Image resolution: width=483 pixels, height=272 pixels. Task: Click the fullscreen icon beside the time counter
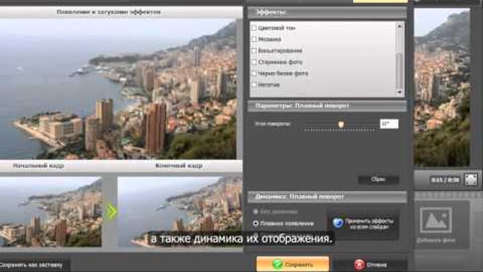471,179
